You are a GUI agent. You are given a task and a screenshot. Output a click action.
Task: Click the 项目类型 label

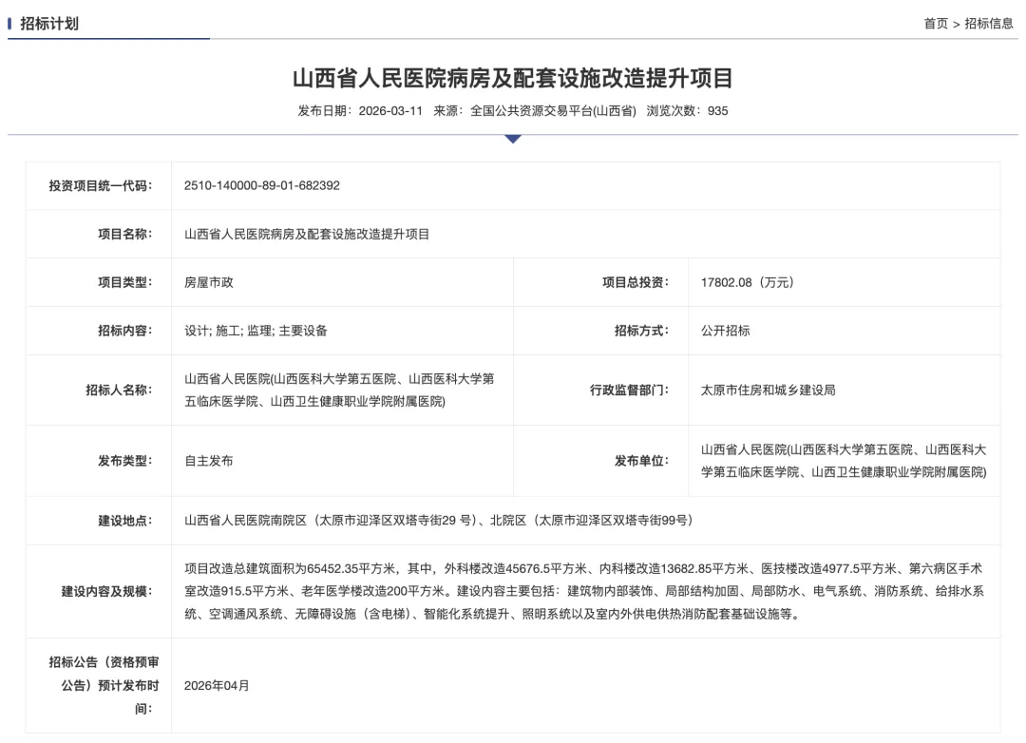click(x=125, y=282)
